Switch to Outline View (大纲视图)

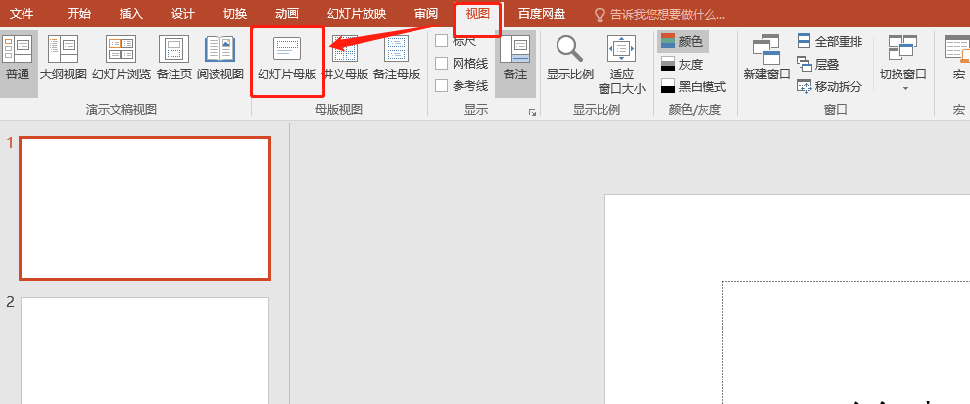pos(63,58)
